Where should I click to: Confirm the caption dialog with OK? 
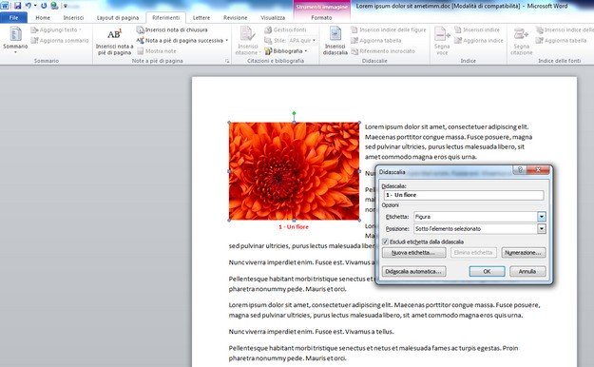tap(487, 272)
